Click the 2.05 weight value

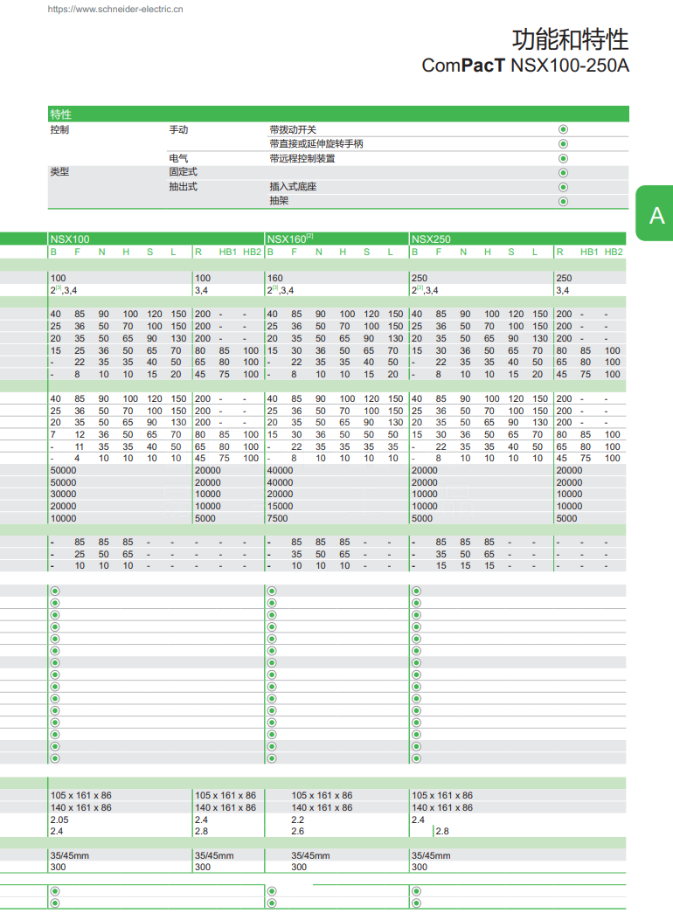point(59,820)
